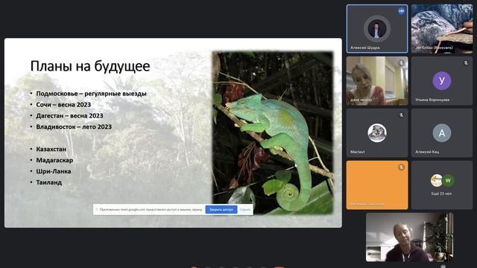
Task: Select Ульяна Воронцова participant tile
Action: tap(442, 81)
